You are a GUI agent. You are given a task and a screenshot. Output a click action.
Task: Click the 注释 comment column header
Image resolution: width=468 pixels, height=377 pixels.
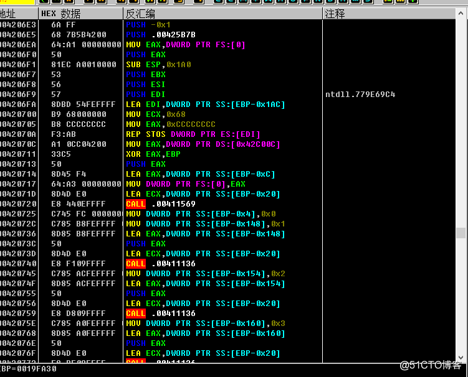(x=389, y=14)
